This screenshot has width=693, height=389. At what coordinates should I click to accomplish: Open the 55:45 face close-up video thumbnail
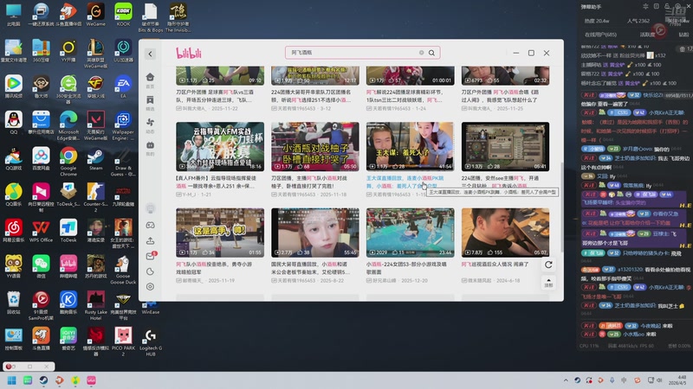[315, 233]
